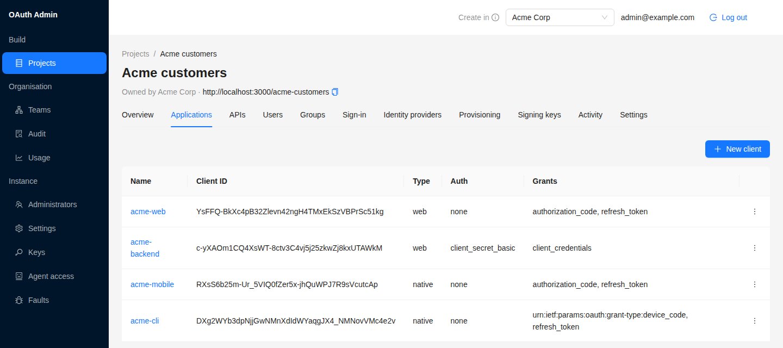Go to Keys in the sidebar
The height and width of the screenshot is (348, 783).
pyautogui.click(x=54, y=252)
